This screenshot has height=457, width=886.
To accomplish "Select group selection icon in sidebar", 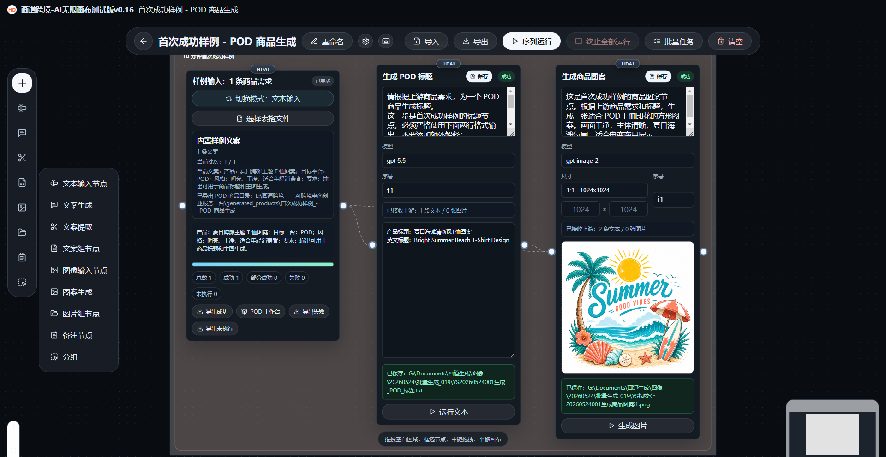I will click(22, 282).
